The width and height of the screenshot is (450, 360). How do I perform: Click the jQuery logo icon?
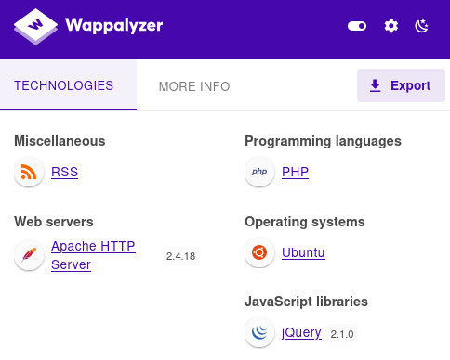tap(259, 332)
